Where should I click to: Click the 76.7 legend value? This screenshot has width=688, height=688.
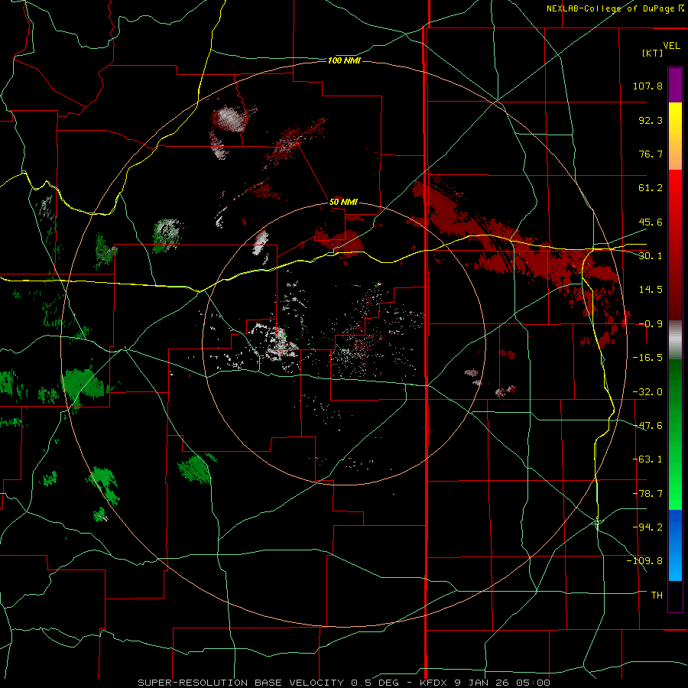click(x=651, y=154)
